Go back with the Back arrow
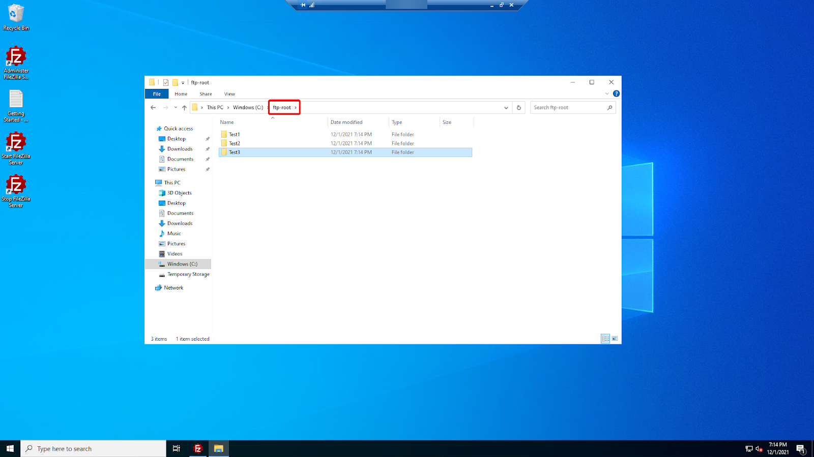 (x=153, y=108)
